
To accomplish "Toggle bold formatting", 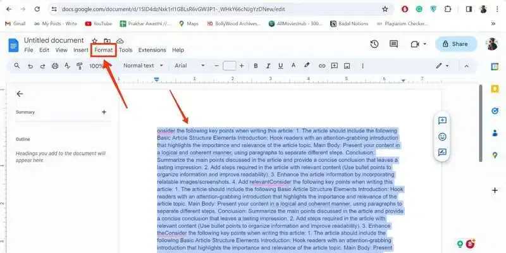I will click(256, 66).
